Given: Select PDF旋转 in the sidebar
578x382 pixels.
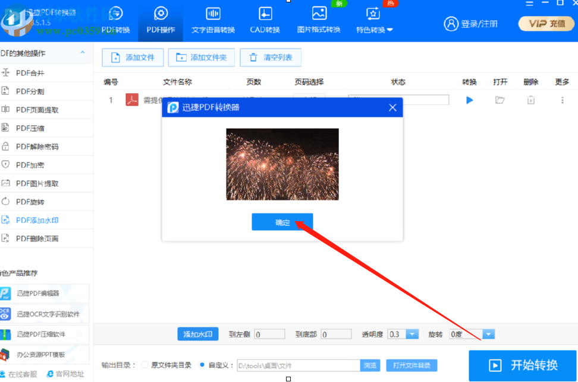Looking at the screenshot, I should (46, 202).
